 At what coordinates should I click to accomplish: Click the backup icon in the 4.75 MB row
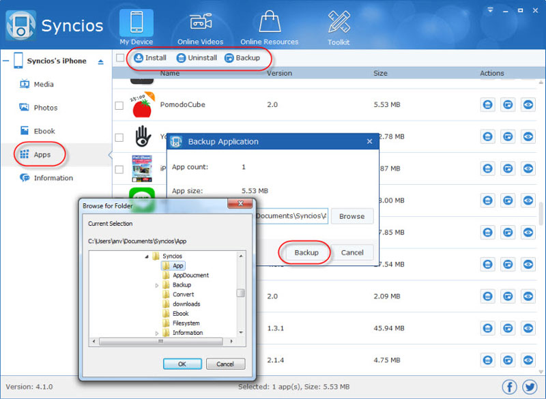508,360
